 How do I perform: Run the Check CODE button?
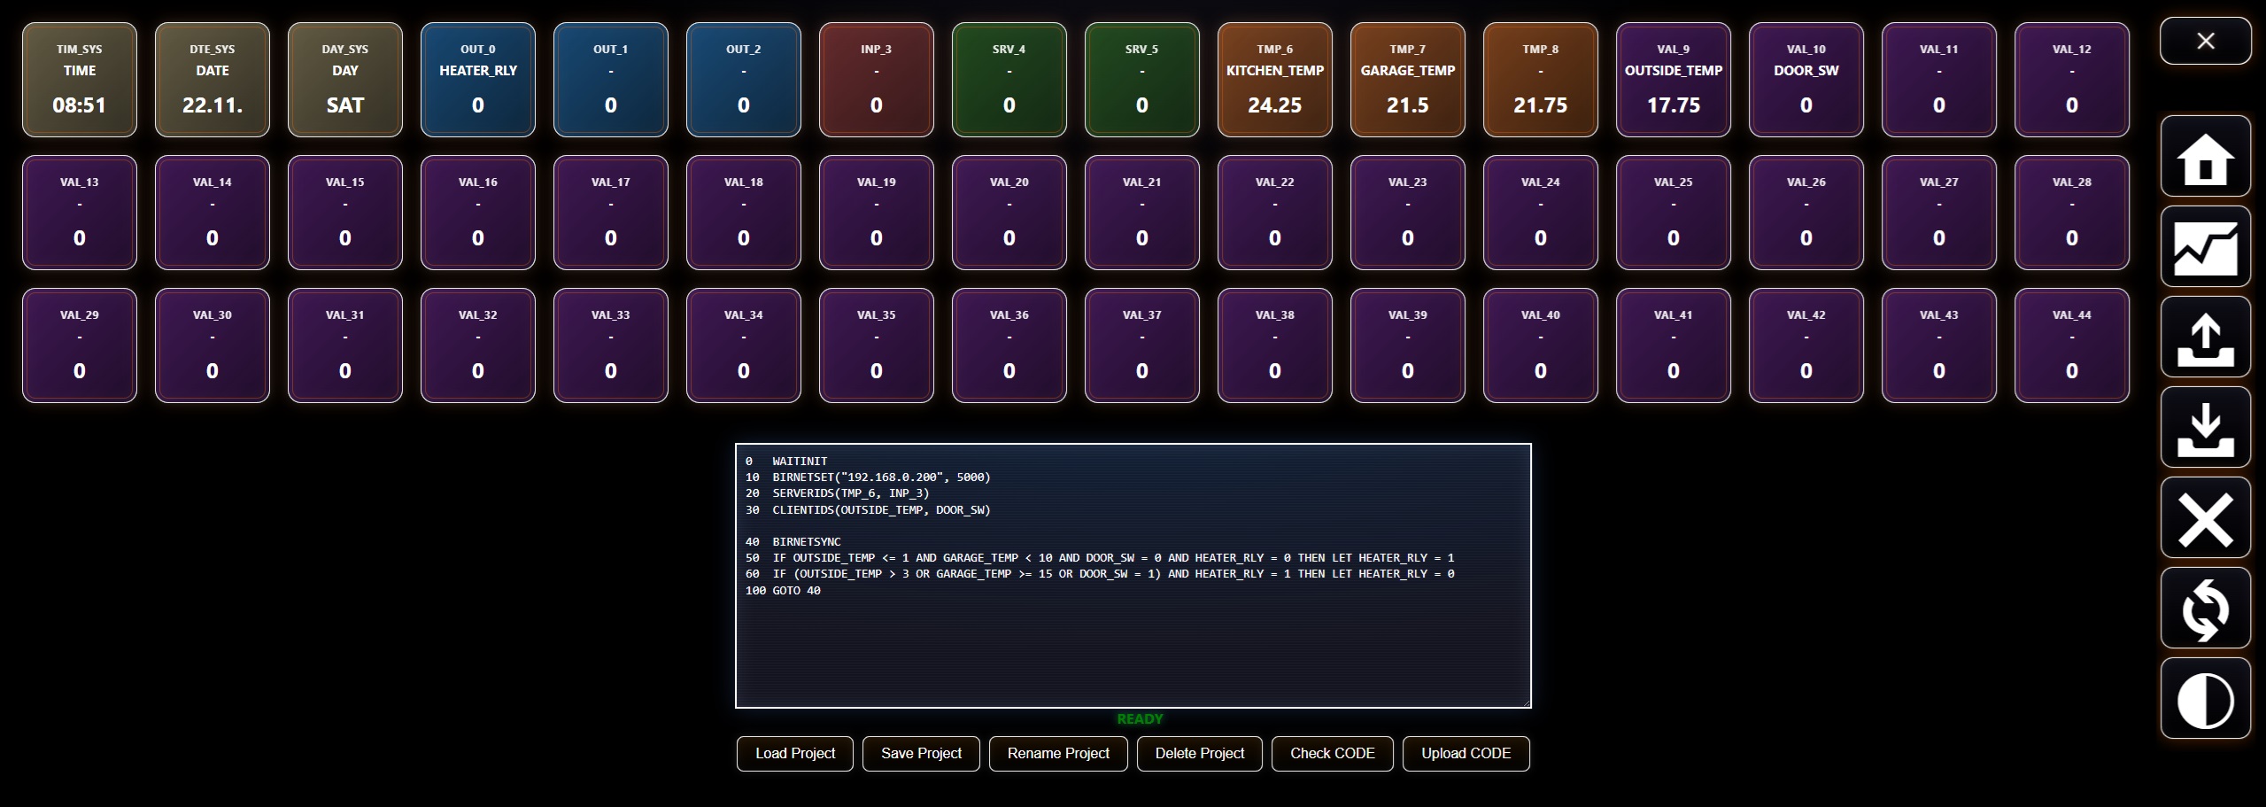click(x=1332, y=753)
